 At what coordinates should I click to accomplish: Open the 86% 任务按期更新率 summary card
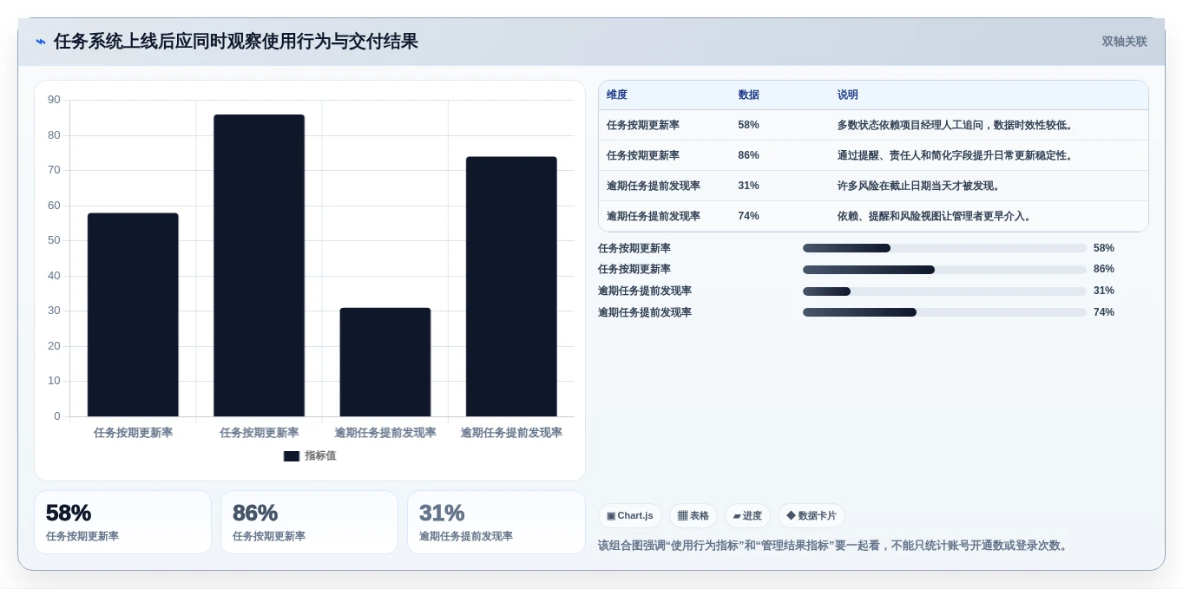309,522
